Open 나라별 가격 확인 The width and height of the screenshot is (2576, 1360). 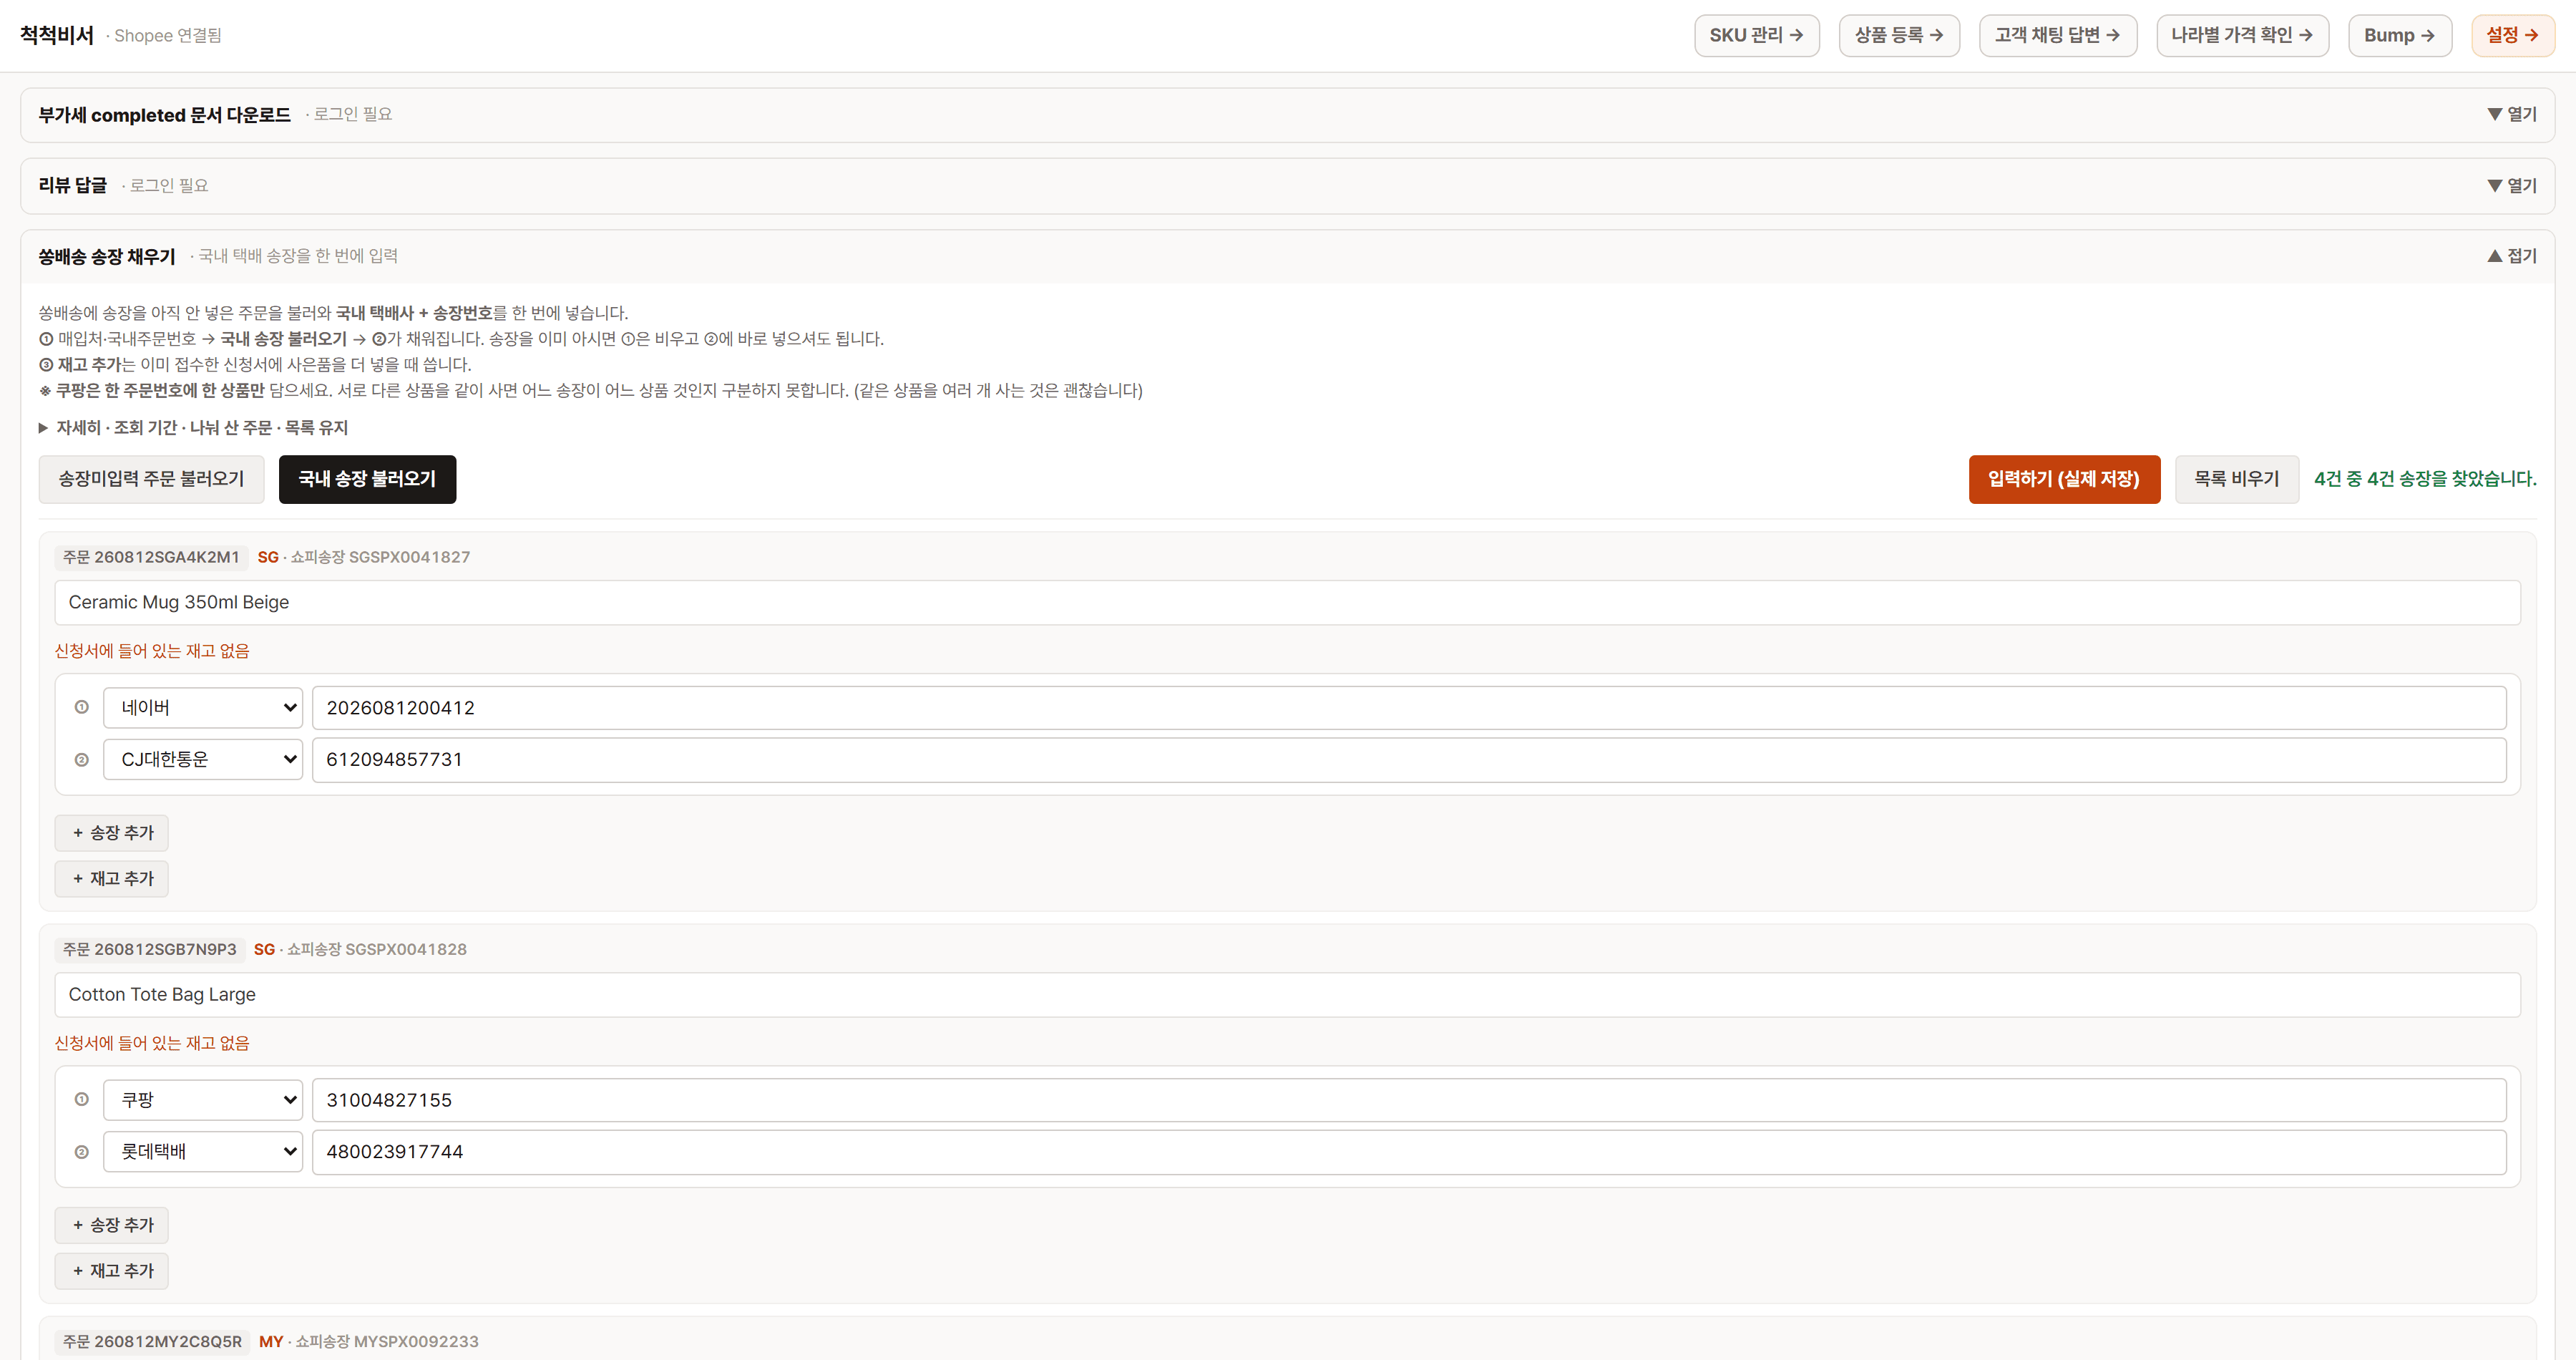2242,35
